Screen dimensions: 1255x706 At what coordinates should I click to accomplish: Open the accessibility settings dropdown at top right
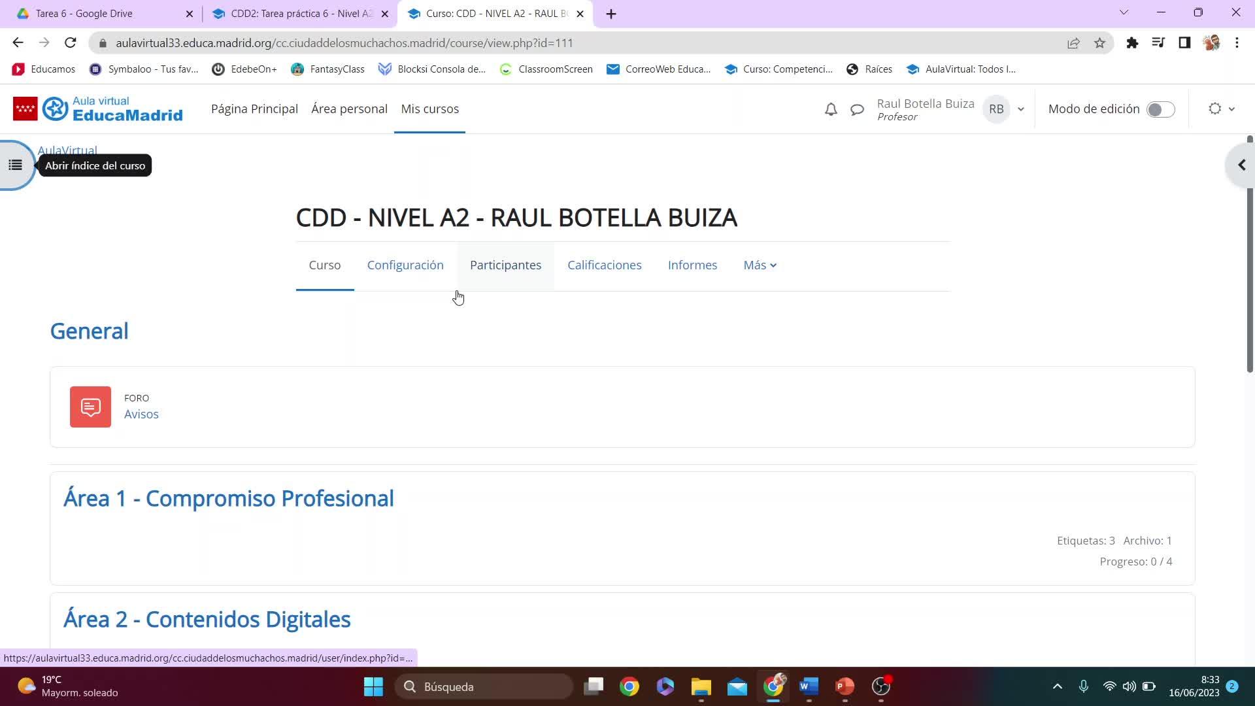tap(1221, 109)
